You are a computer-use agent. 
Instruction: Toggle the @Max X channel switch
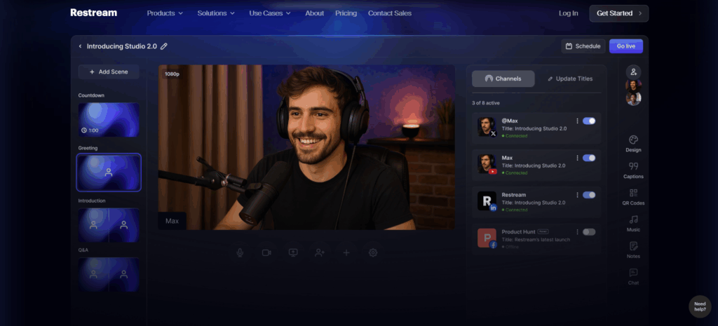(x=589, y=121)
